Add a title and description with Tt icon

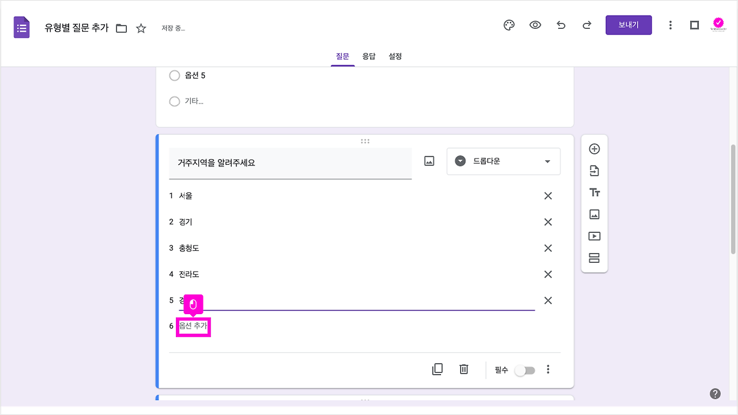(x=594, y=192)
